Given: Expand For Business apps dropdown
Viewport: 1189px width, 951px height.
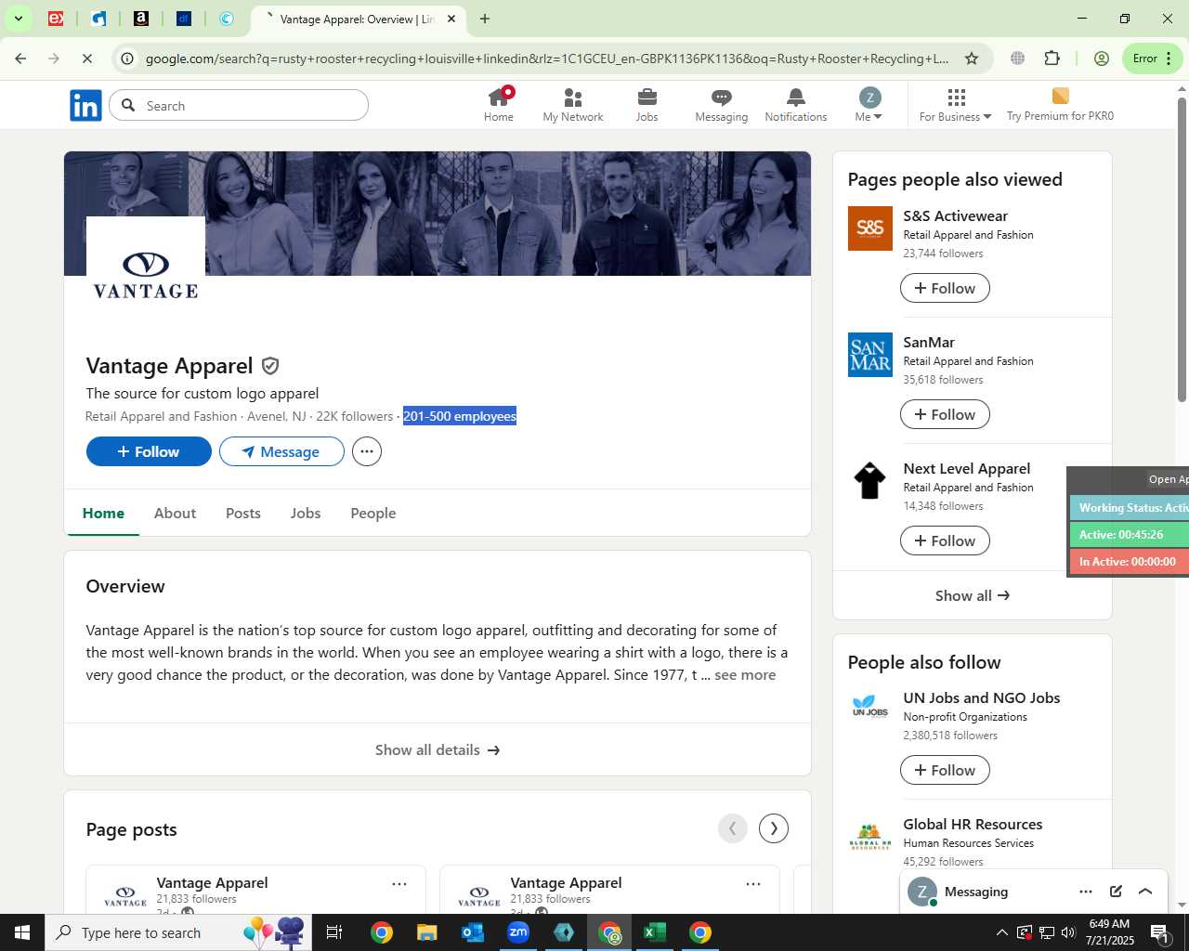Looking at the screenshot, I should 956,104.
